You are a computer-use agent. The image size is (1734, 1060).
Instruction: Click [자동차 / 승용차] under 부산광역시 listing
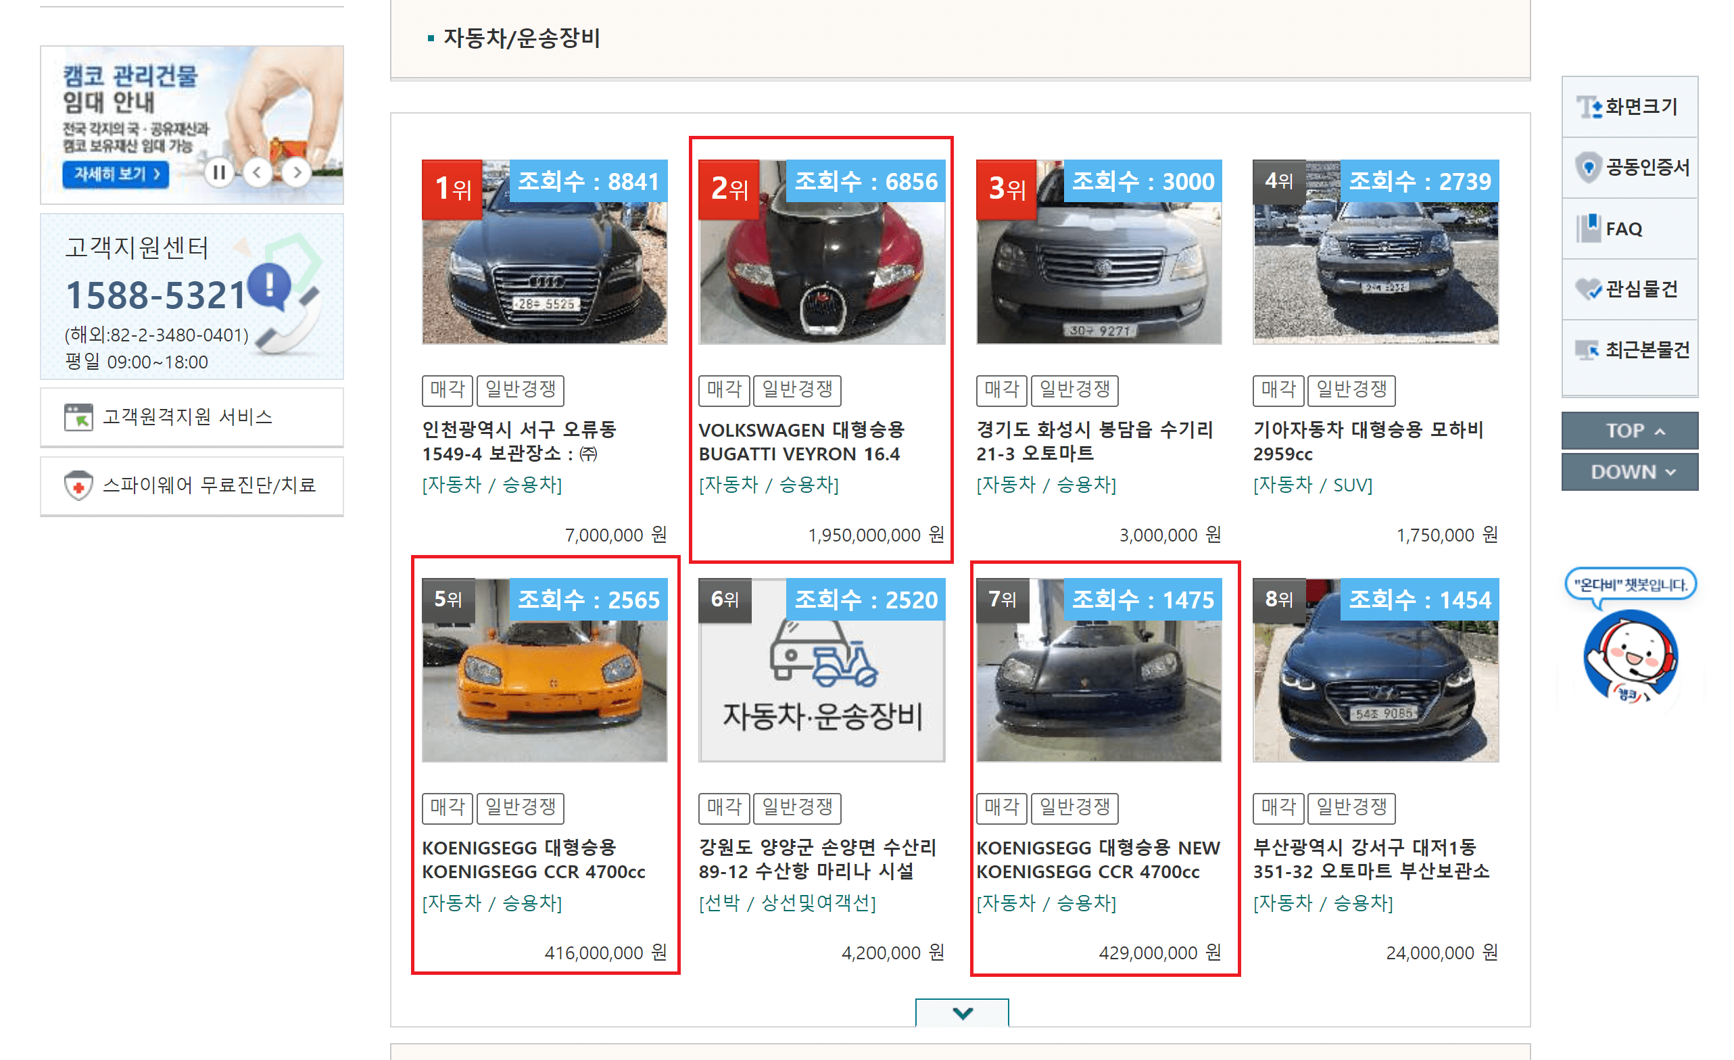coord(1323,903)
